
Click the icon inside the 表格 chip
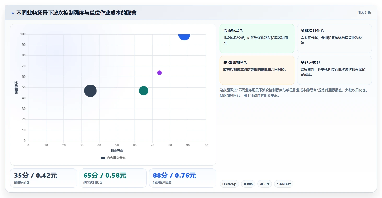(245, 184)
